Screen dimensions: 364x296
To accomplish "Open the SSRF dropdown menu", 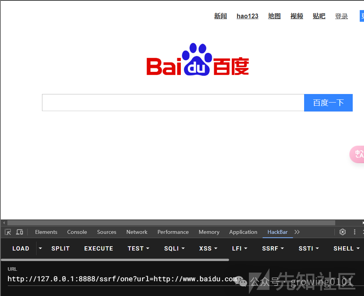I will pos(273,249).
